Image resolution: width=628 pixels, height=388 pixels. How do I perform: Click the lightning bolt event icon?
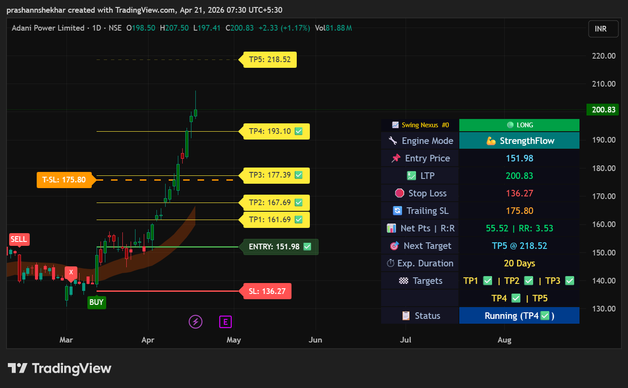(x=195, y=322)
